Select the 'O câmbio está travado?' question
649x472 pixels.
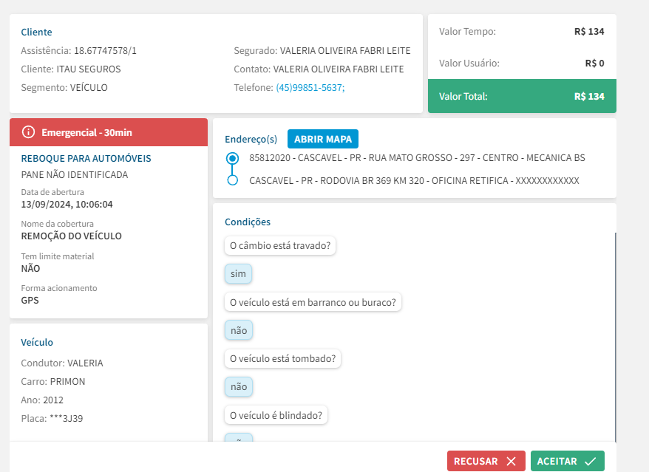[280, 246]
